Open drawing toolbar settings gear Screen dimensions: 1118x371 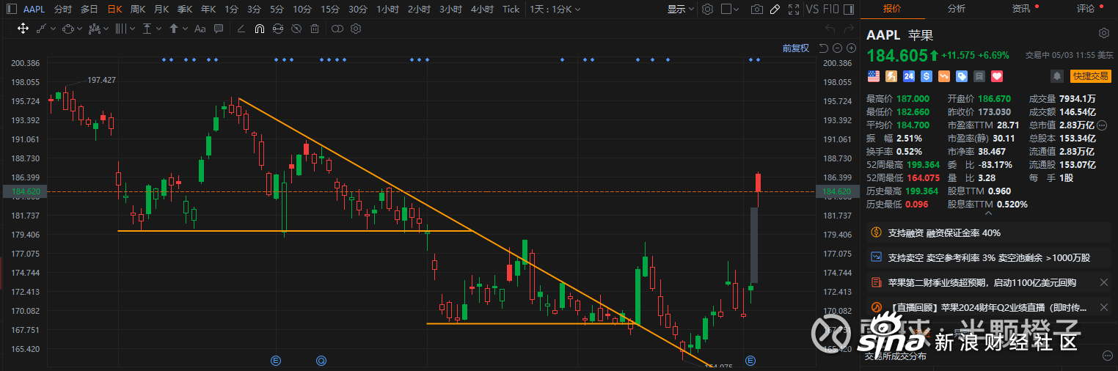point(356,29)
